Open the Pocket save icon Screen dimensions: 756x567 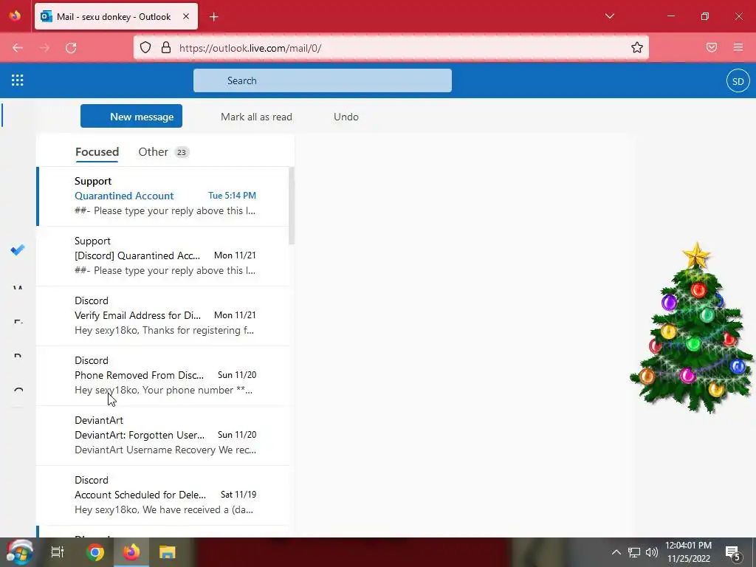[x=712, y=47]
